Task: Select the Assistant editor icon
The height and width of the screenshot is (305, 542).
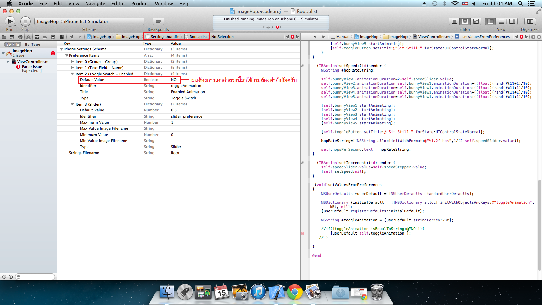Action: click(x=465, y=21)
